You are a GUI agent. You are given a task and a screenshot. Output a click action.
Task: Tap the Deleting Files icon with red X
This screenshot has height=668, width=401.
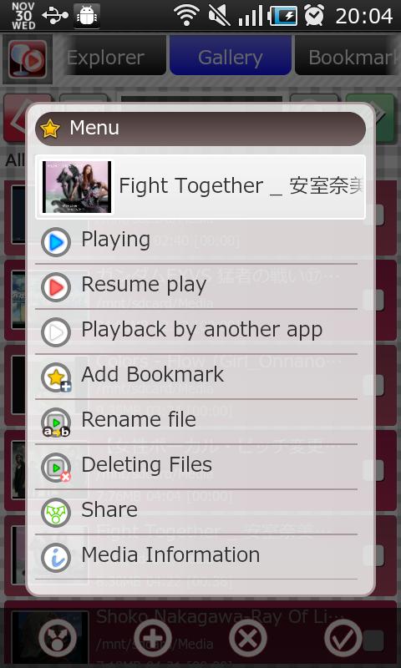click(56, 468)
